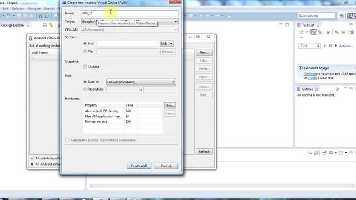
Task: Select the Outline tab
Action: pyautogui.click(x=307, y=89)
